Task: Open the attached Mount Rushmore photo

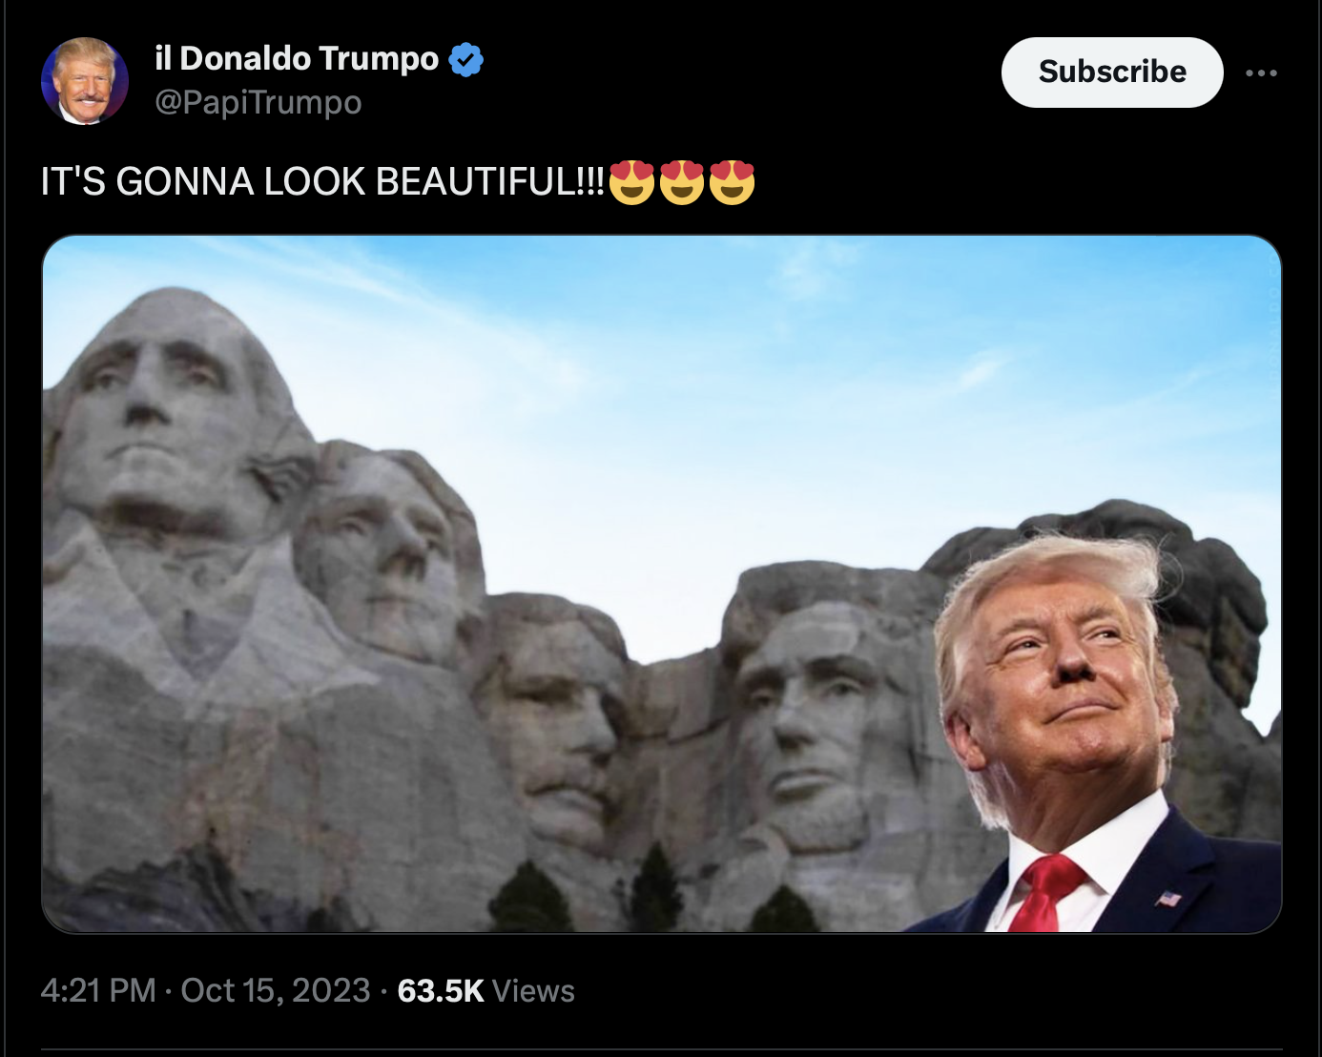Action: 662,584
